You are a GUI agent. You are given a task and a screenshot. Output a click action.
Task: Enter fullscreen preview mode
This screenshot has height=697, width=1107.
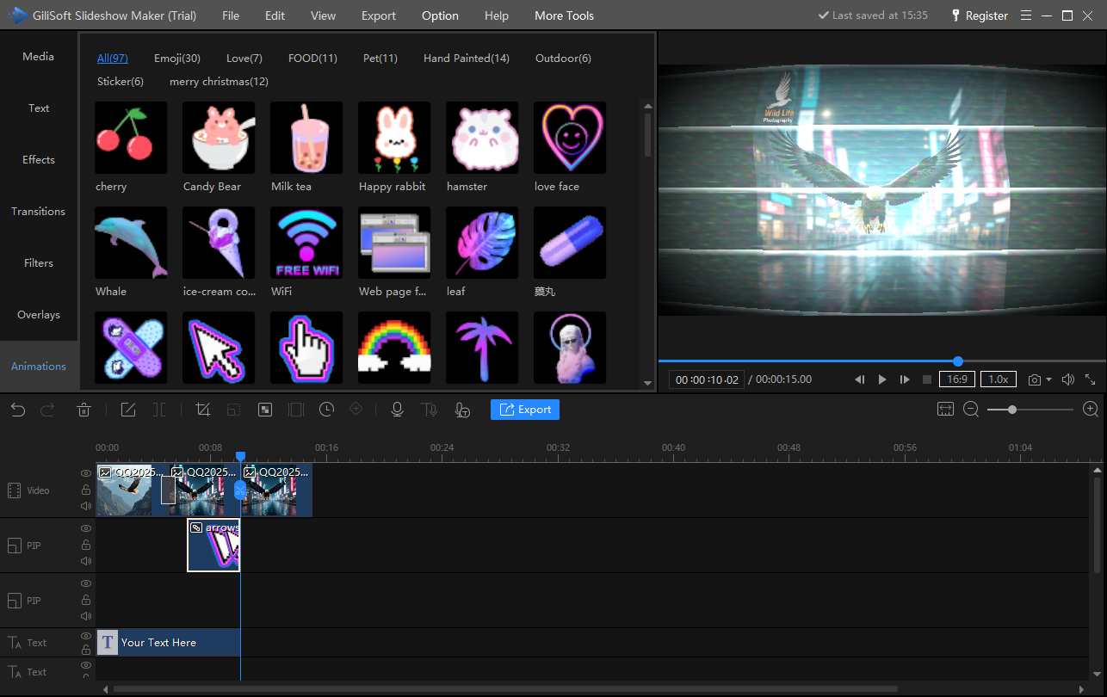(1090, 379)
